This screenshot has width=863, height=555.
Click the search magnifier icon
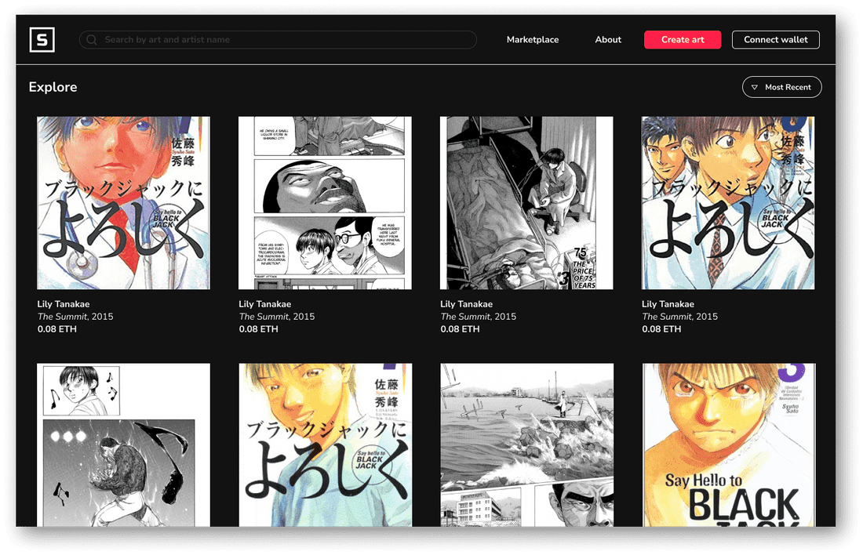point(92,40)
